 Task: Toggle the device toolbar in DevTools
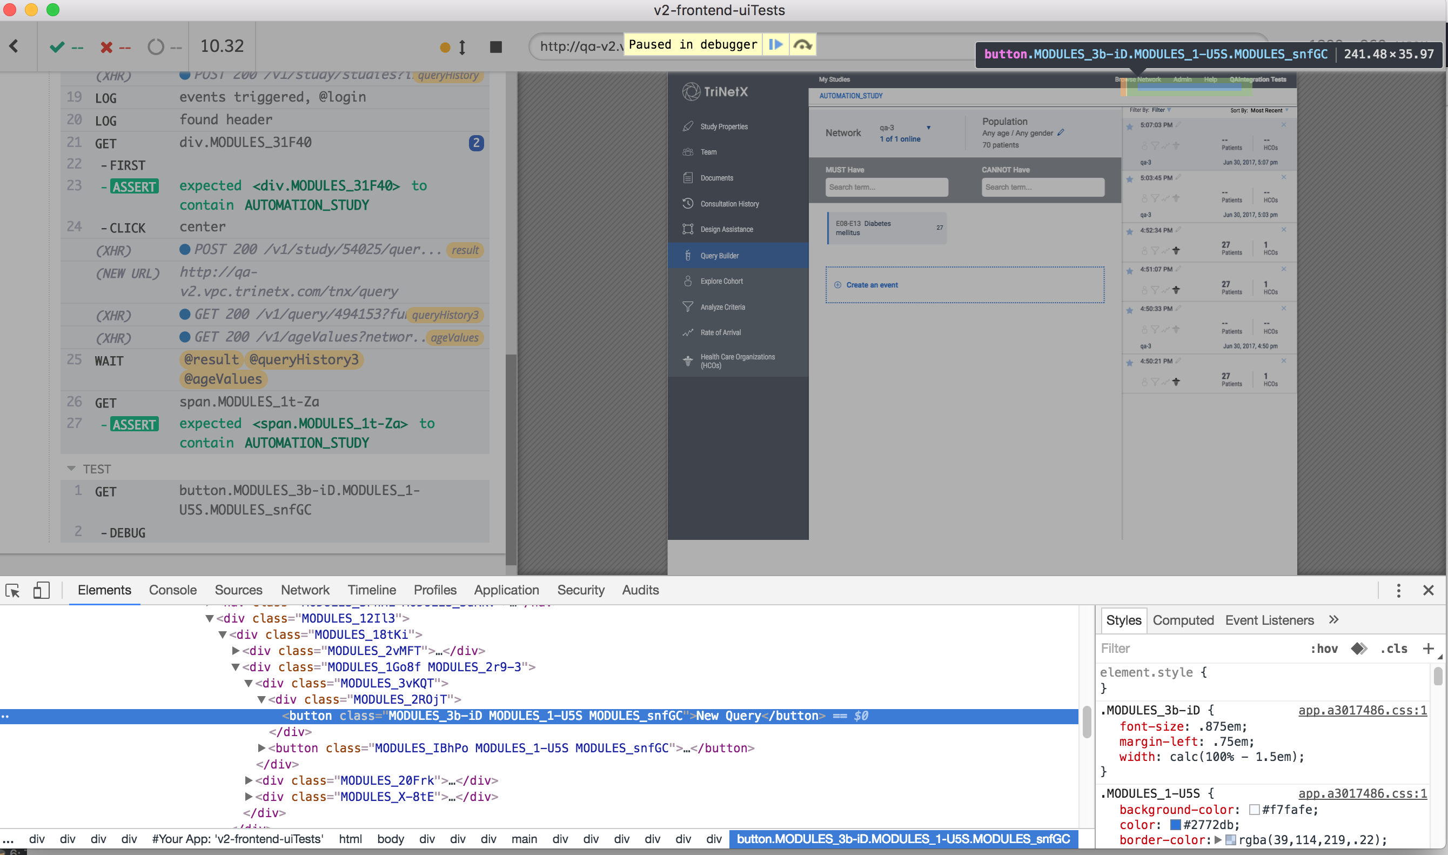click(42, 590)
